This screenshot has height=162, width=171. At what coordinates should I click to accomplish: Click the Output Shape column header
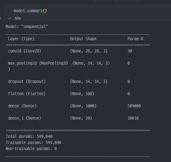pyautogui.click(x=83, y=39)
